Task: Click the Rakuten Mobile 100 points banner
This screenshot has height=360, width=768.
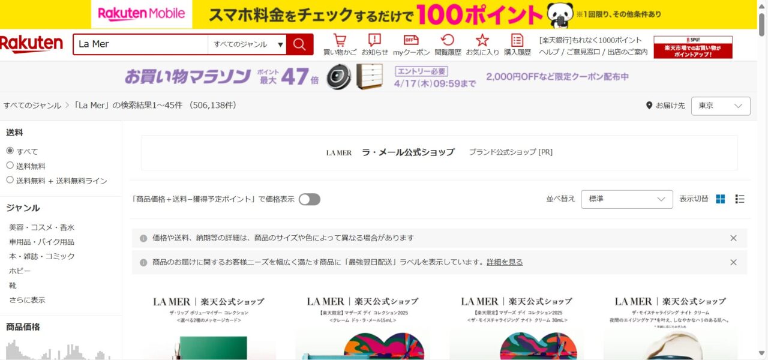Action: [379, 14]
